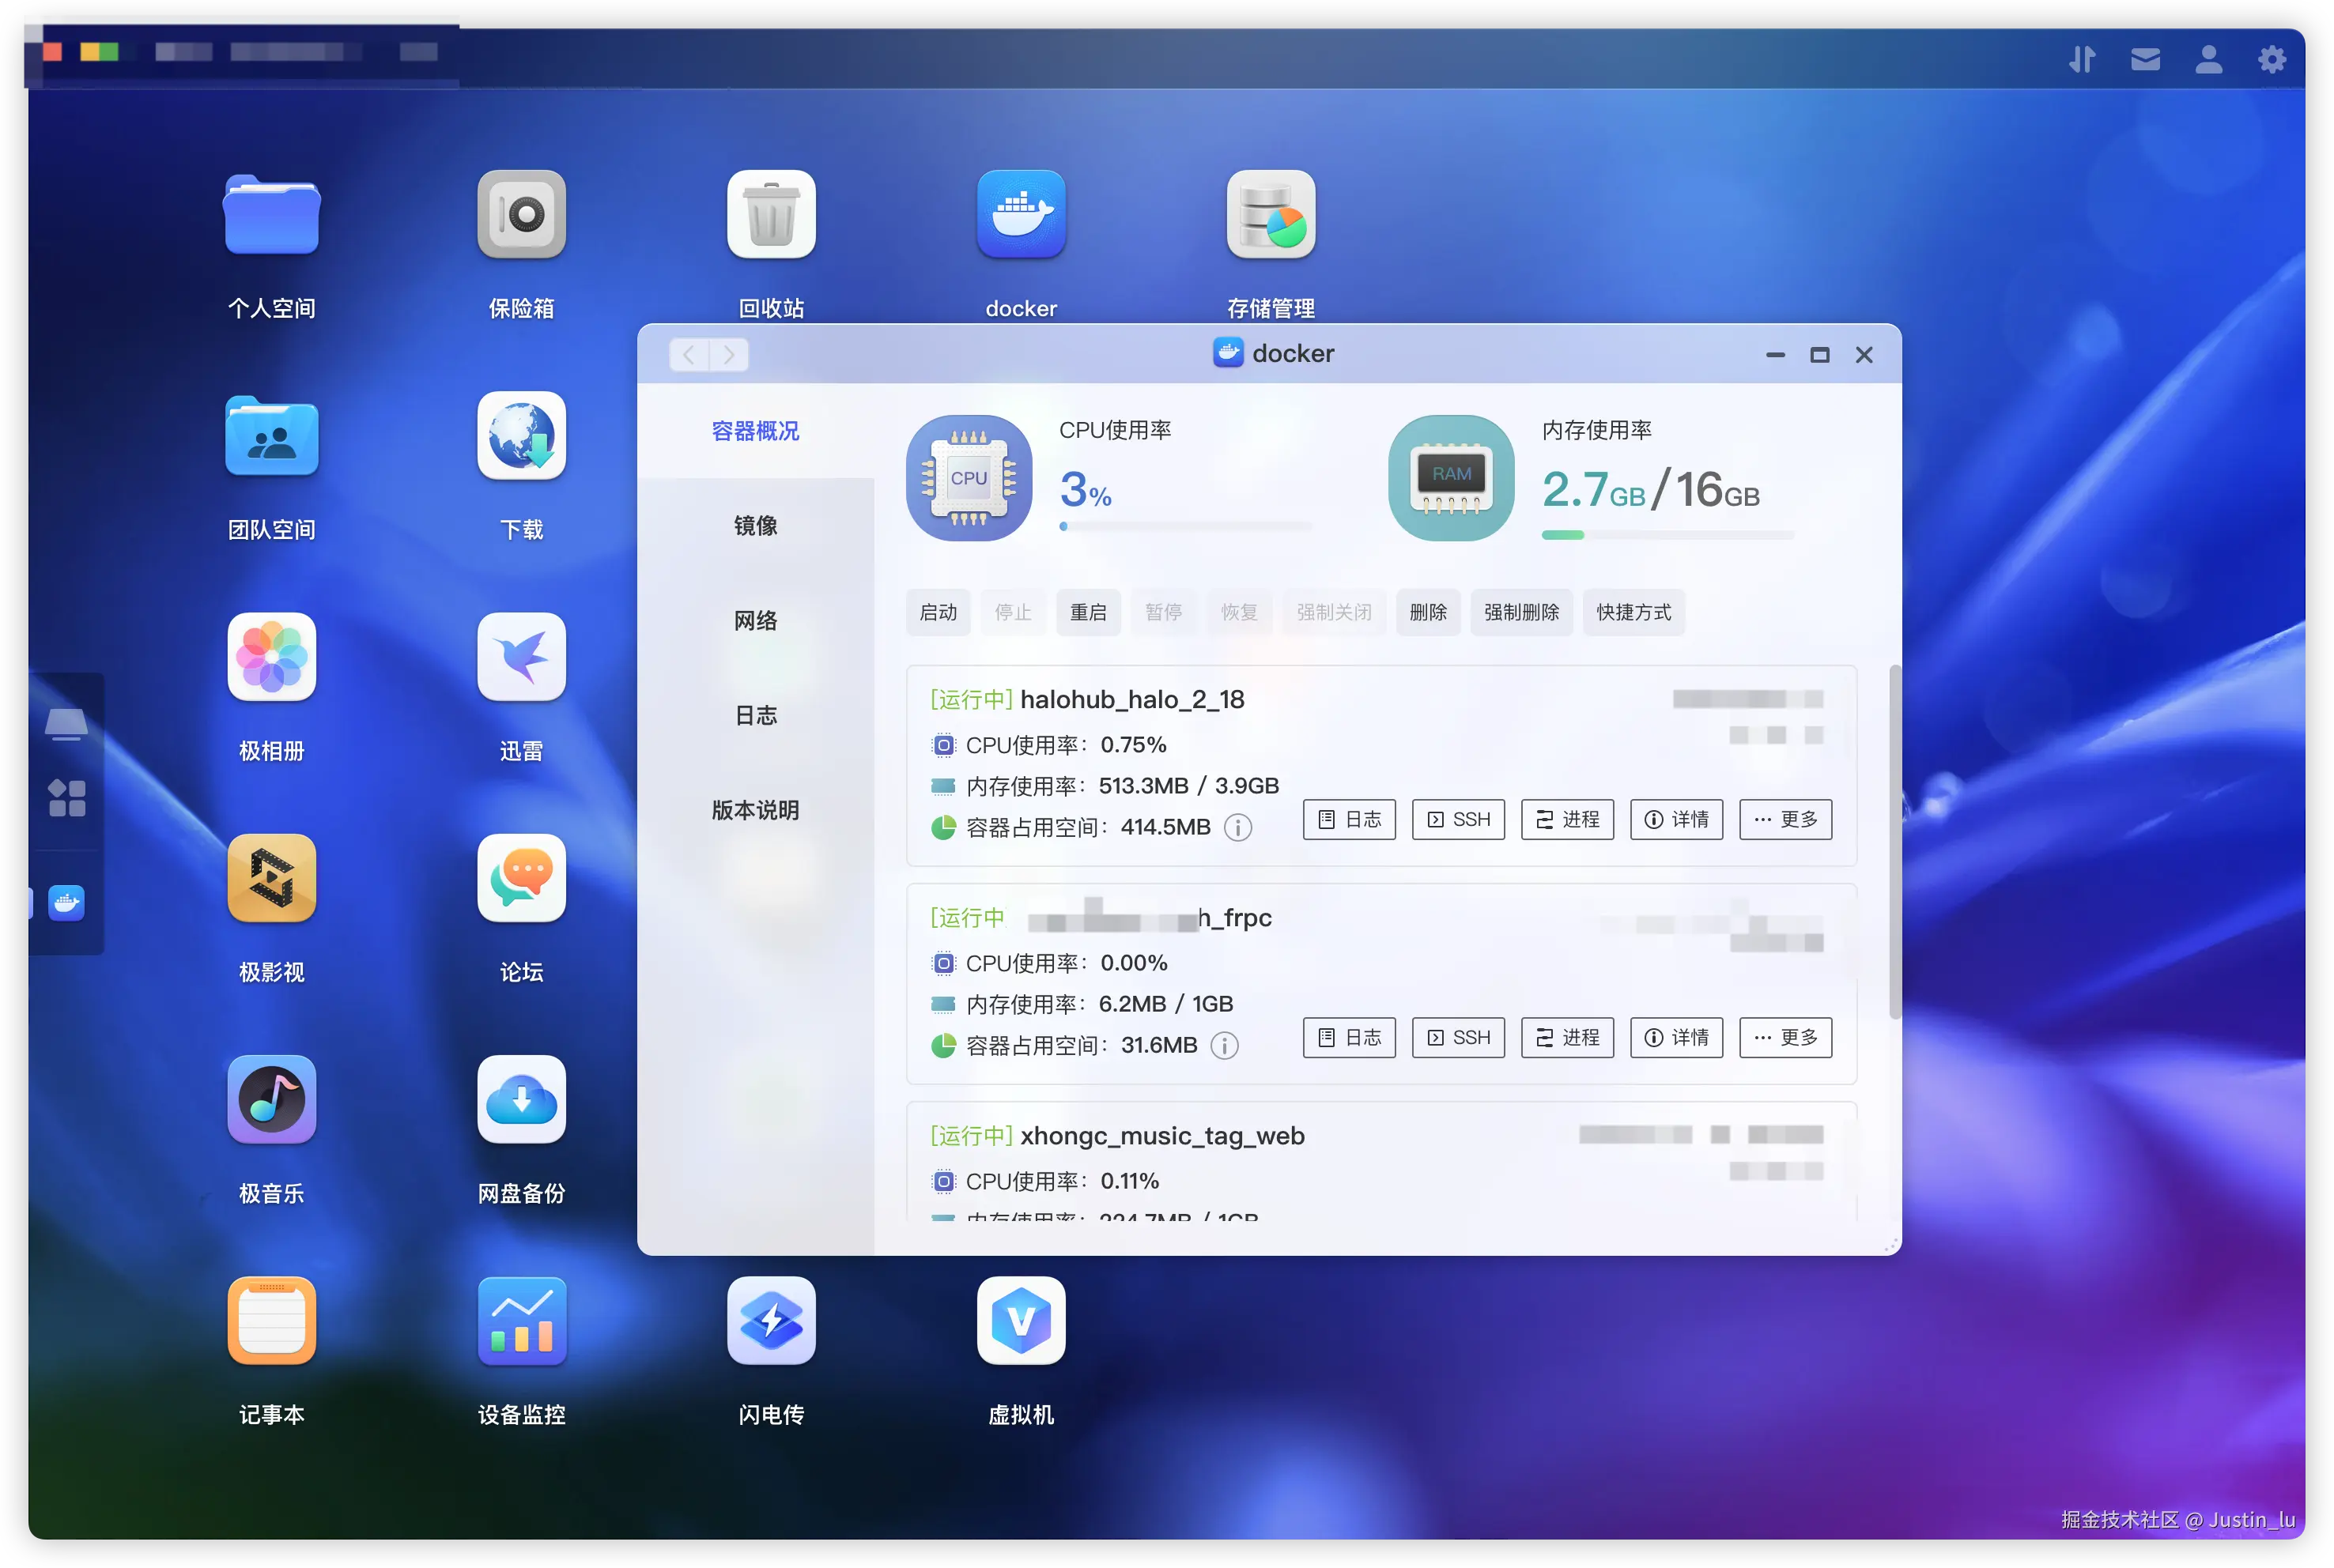Launch the 迅雷 download app icon
The height and width of the screenshot is (1568, 2334).
[521, 657]
